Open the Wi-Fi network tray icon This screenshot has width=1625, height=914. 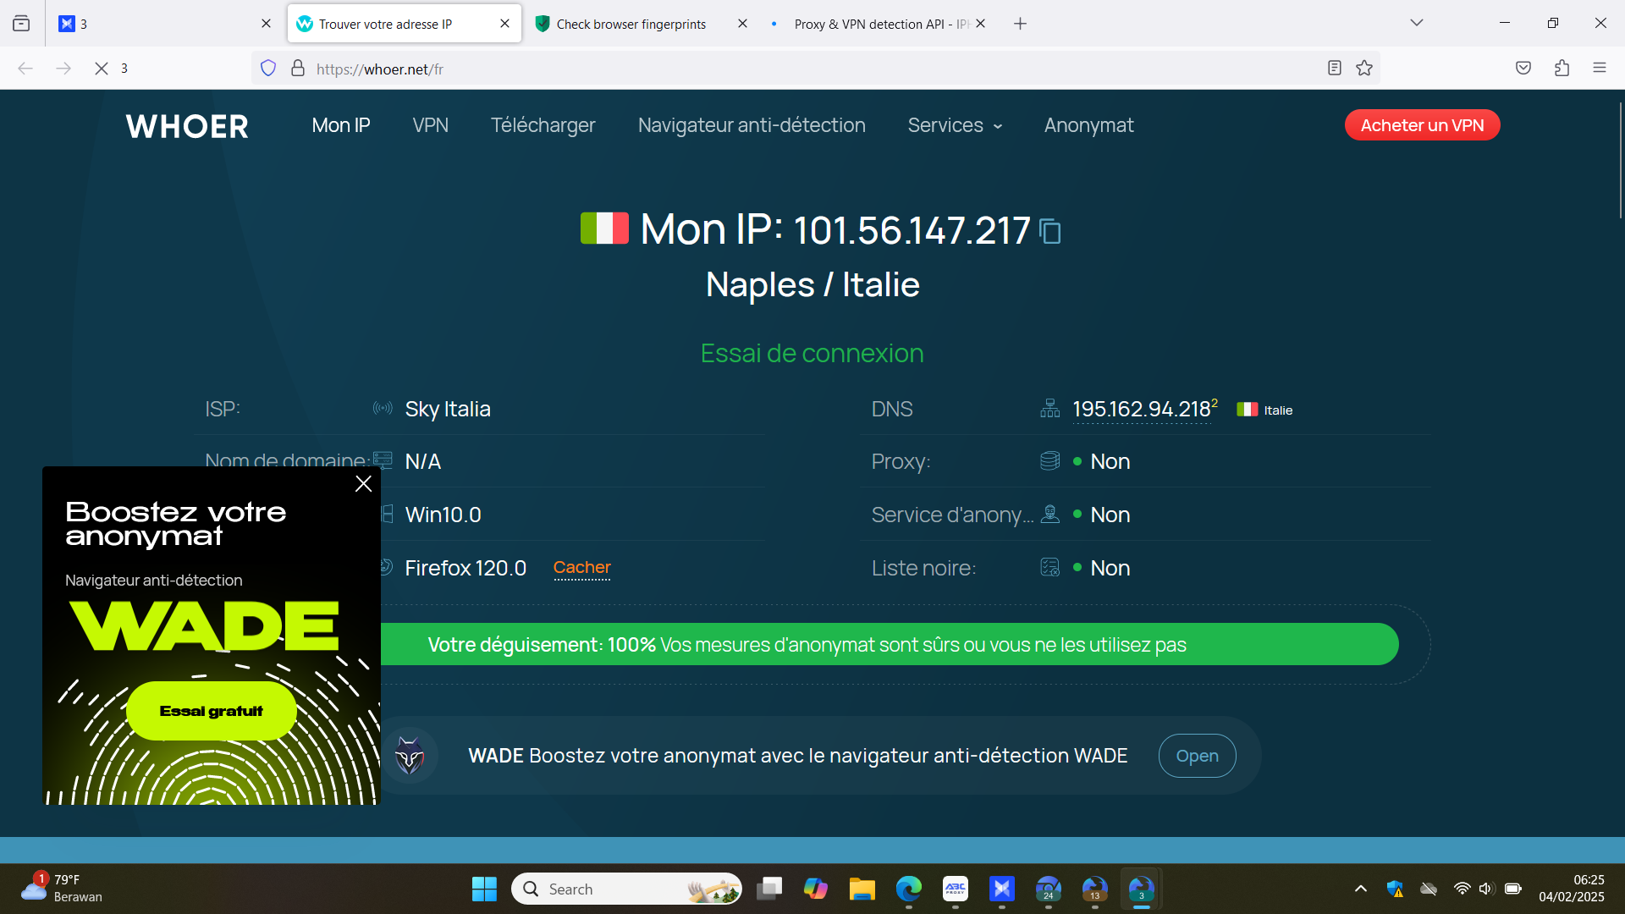(1462, 889)
